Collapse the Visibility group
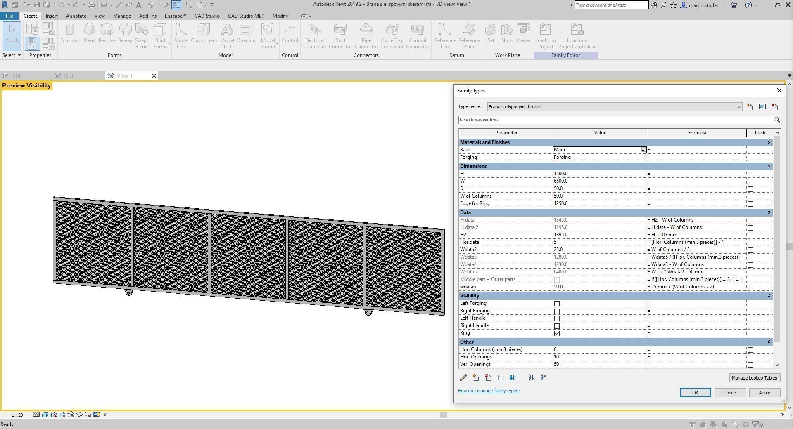 [769, 296]
